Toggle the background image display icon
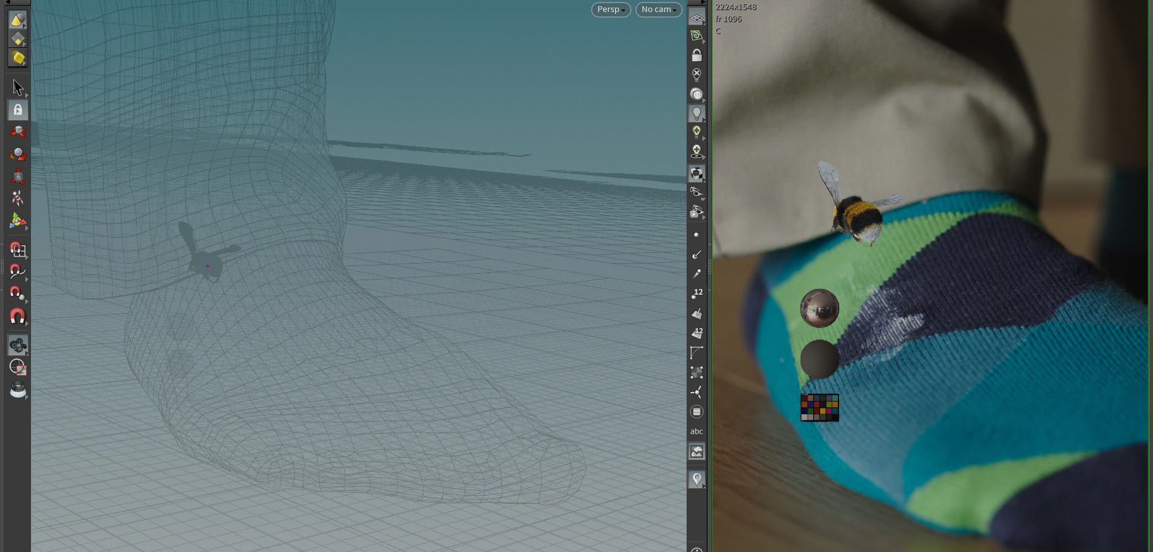Screen dimensions: 1153x552 click(x=696, y=451)
